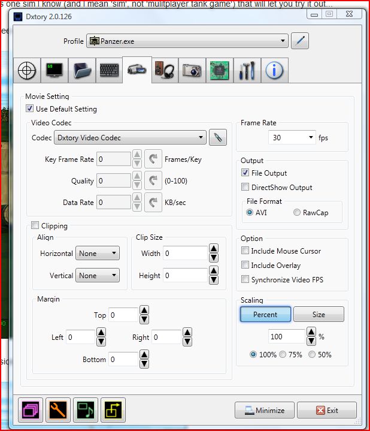Focus the Left margin input field
The height and width of the screenshot is (431, 370).
click(x=81, y=337)
